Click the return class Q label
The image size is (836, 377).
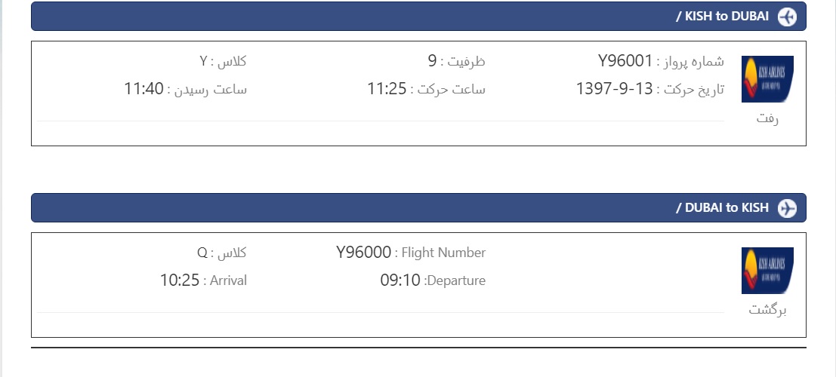(222, 253)
